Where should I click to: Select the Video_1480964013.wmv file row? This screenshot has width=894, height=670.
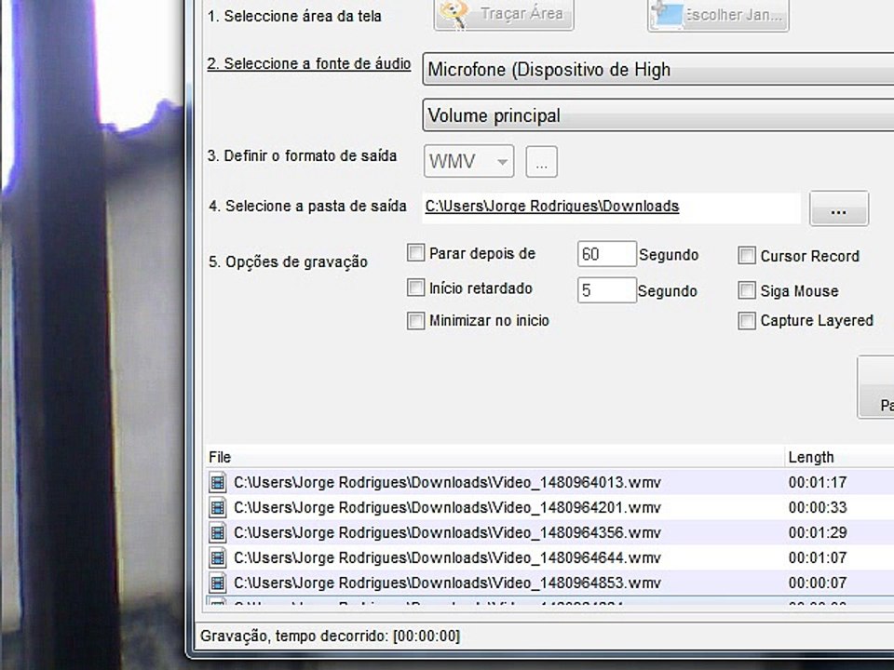point(549,482)
